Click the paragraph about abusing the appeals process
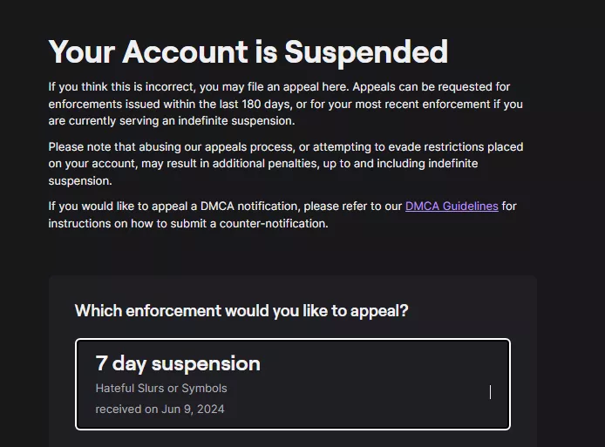The width and height of the screenshot is (605, 447). click(285, 164)
